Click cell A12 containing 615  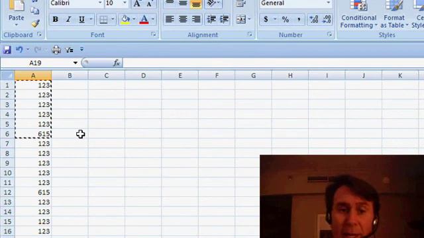pyautogui.click(x=33, y=192)
